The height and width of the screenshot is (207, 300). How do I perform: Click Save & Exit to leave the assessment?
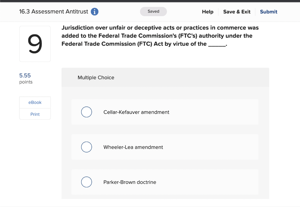[237, 12]
